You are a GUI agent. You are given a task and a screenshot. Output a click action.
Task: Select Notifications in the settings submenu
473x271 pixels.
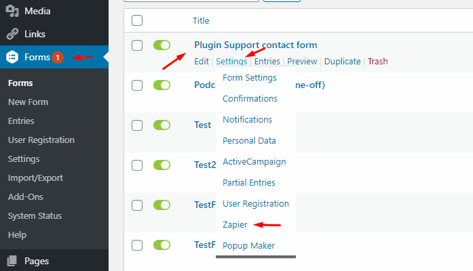coord(247,120)
